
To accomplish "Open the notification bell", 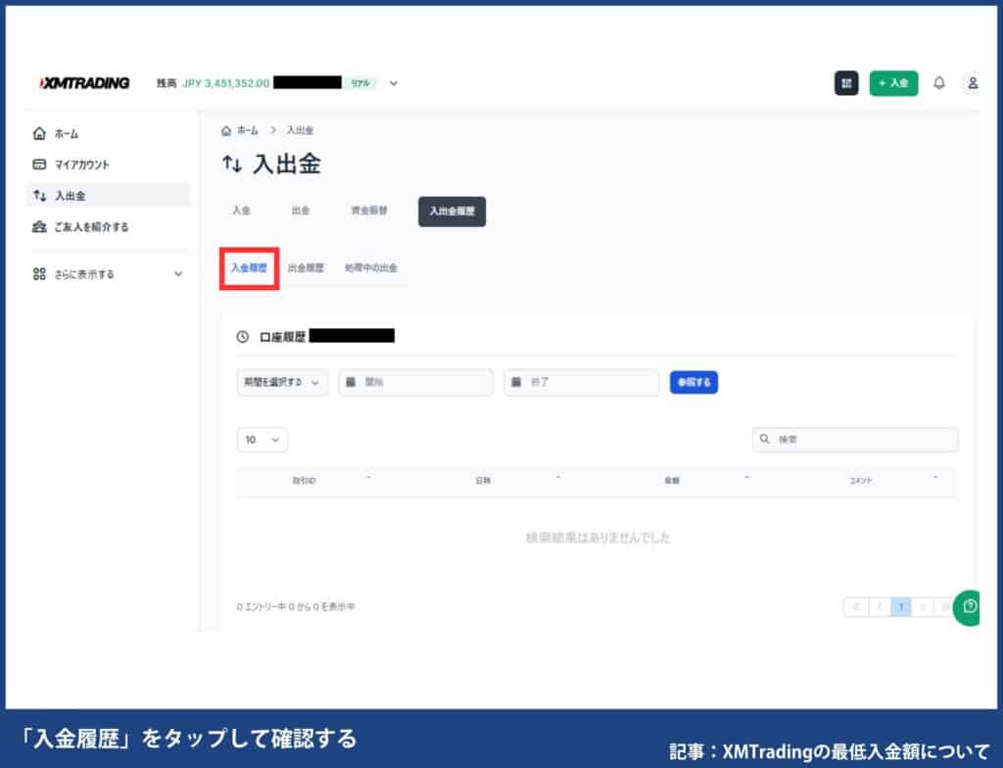I will [939, 83].
